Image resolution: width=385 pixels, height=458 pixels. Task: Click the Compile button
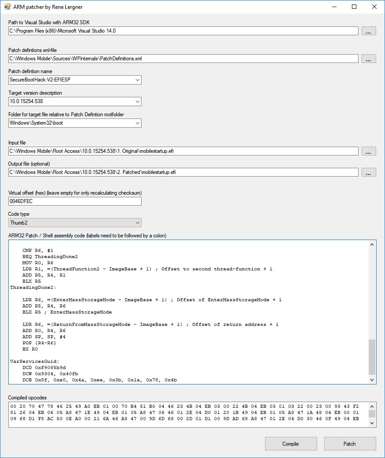[291, 444]
